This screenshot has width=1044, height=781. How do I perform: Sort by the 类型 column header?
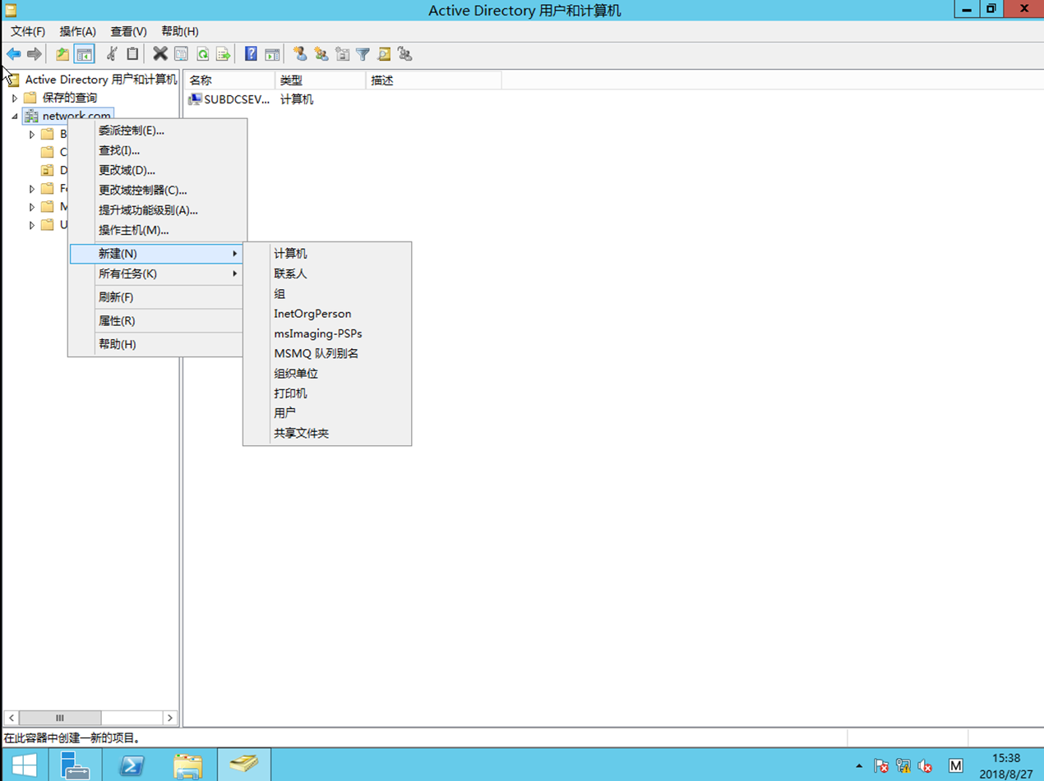(x=320, y=80)
